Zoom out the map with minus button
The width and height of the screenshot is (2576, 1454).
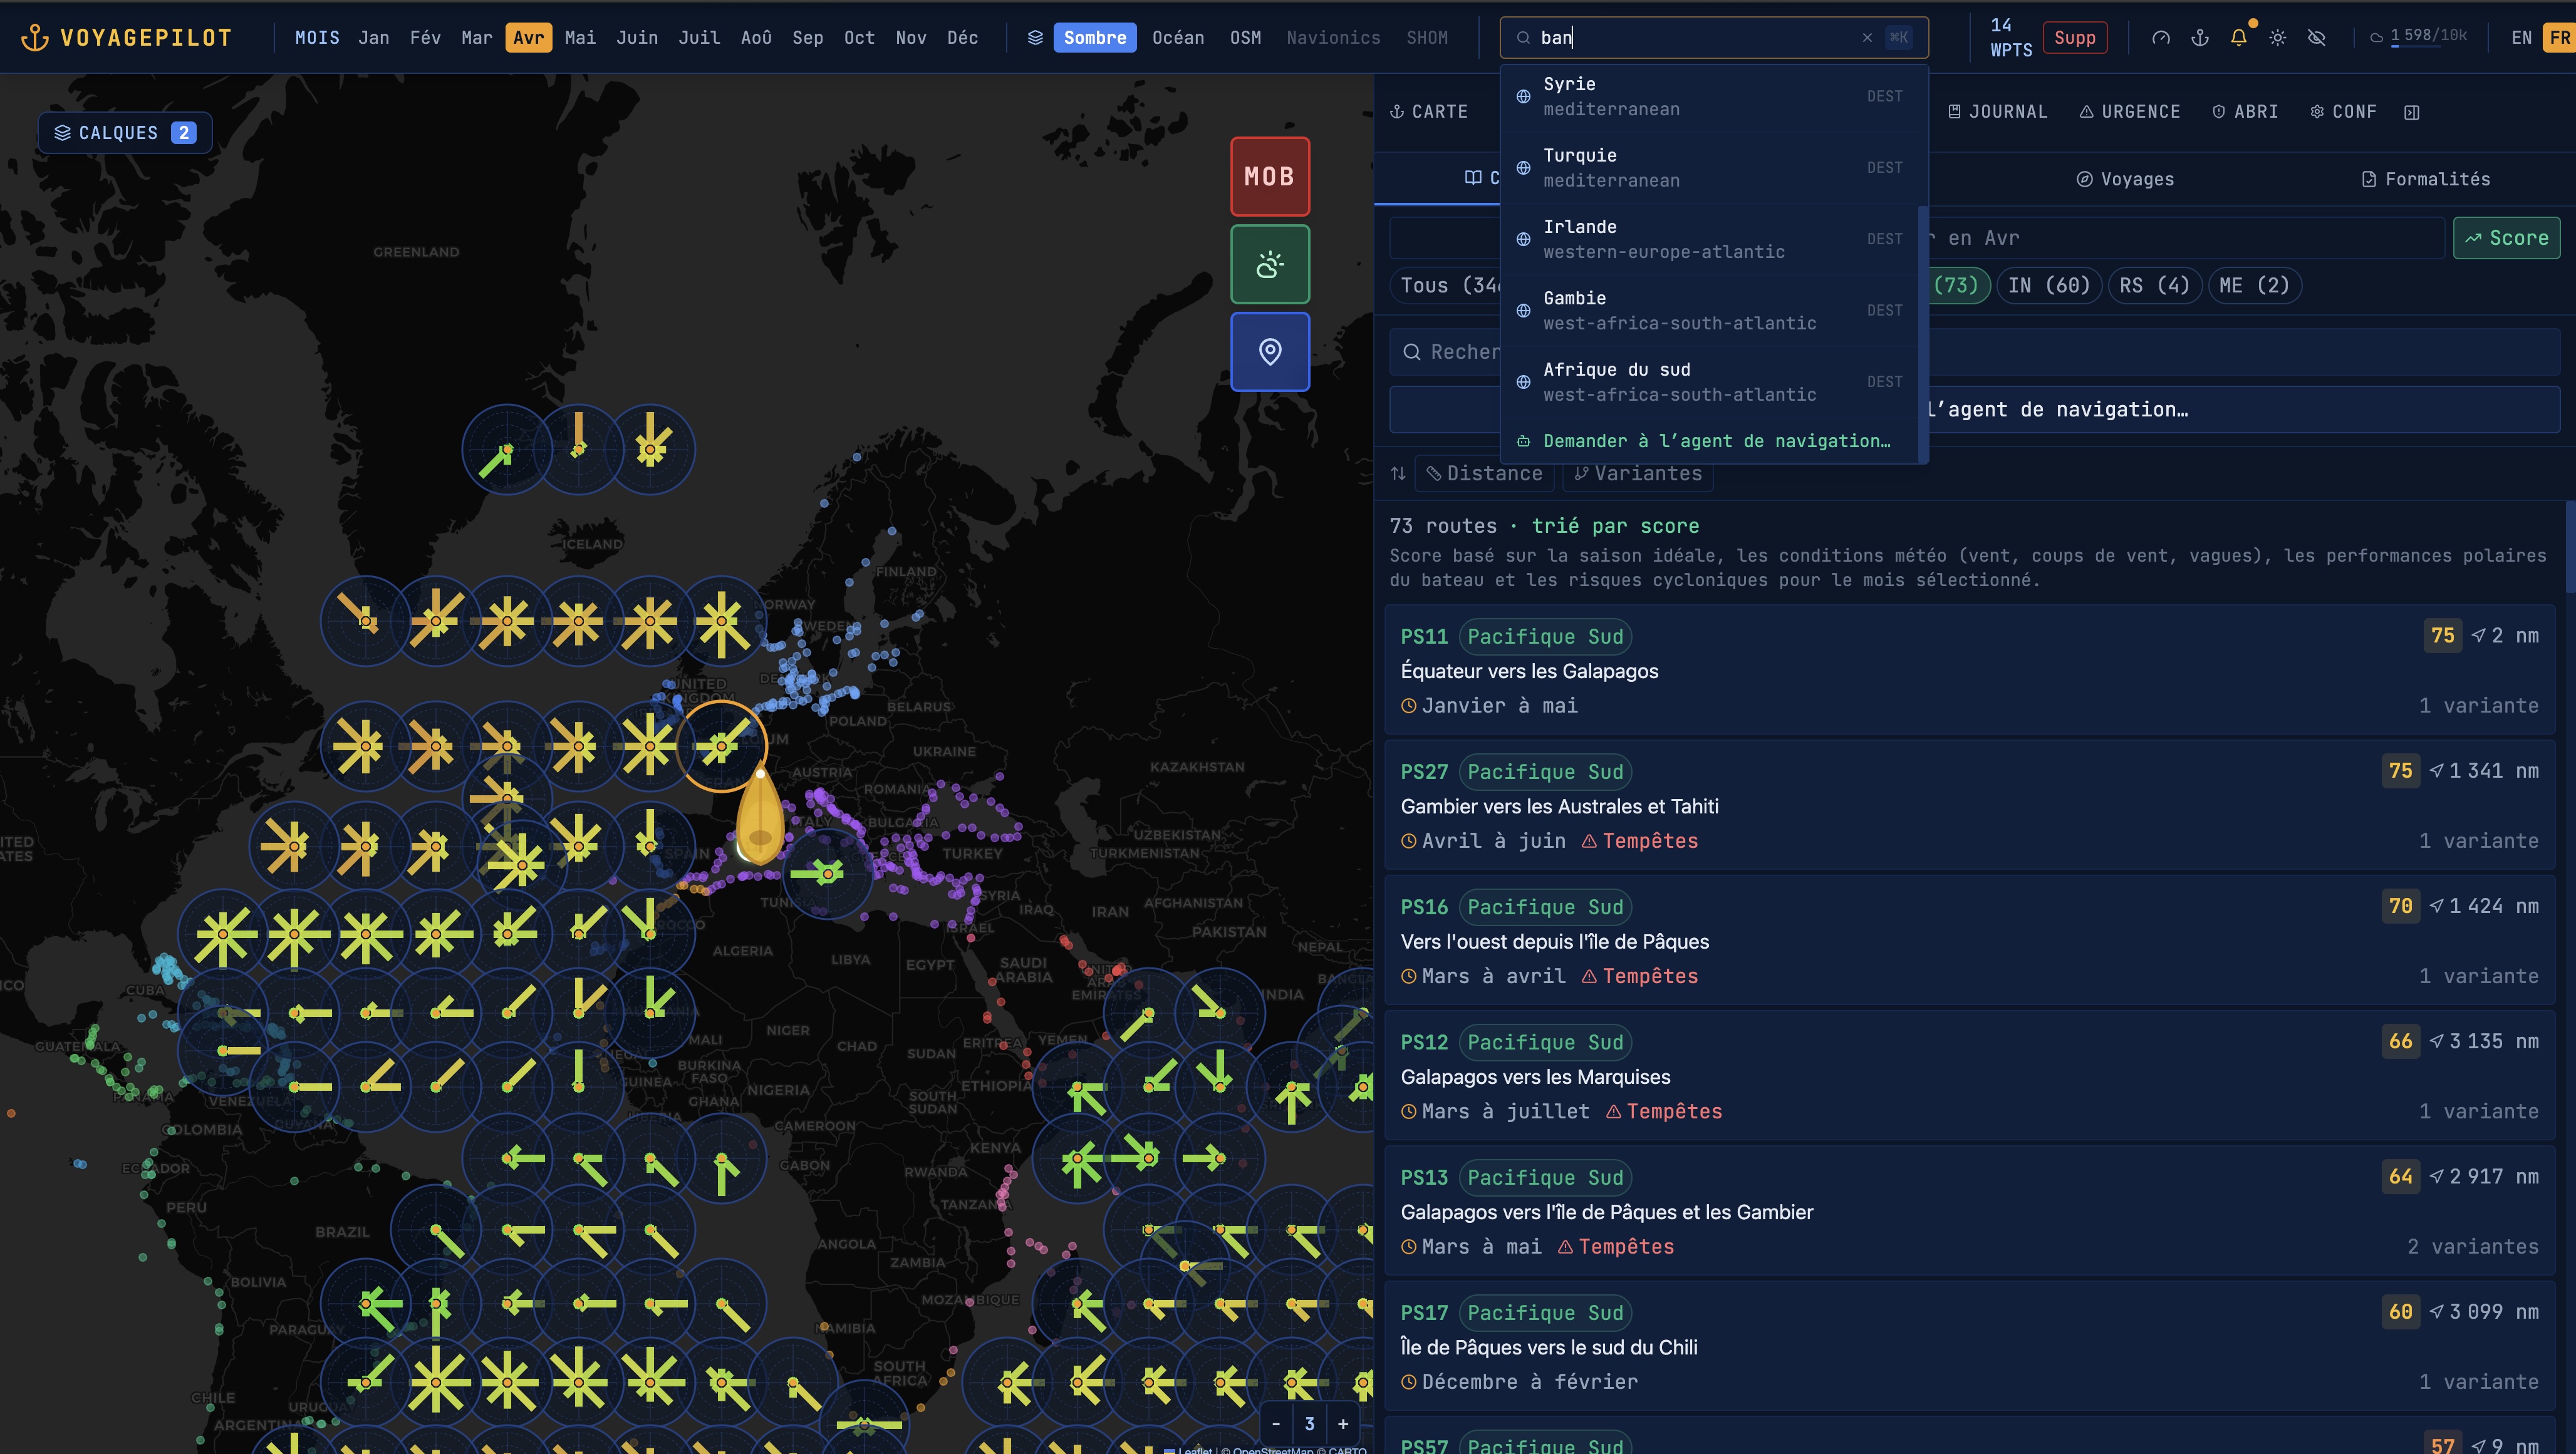1276,1424
